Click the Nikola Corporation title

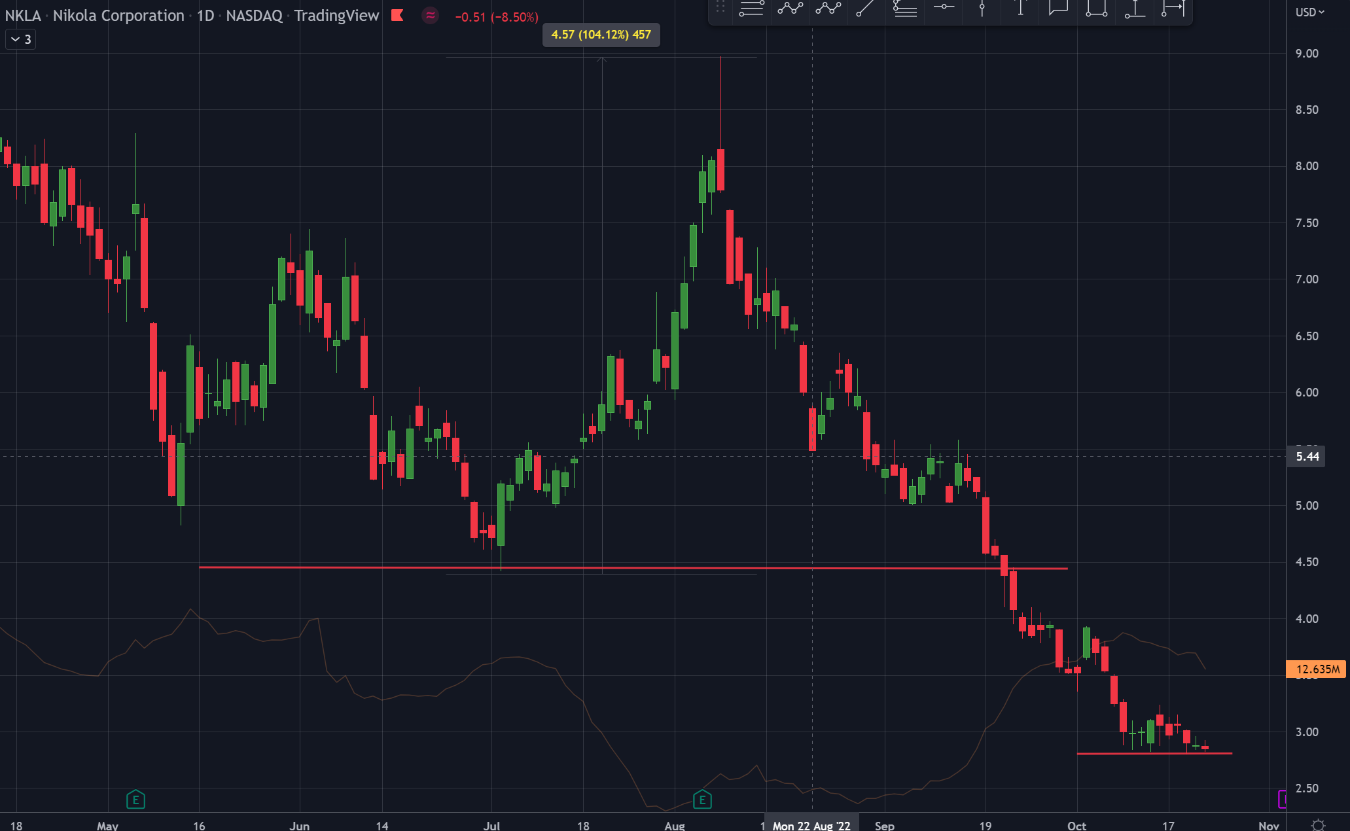(x=118, y=16)
